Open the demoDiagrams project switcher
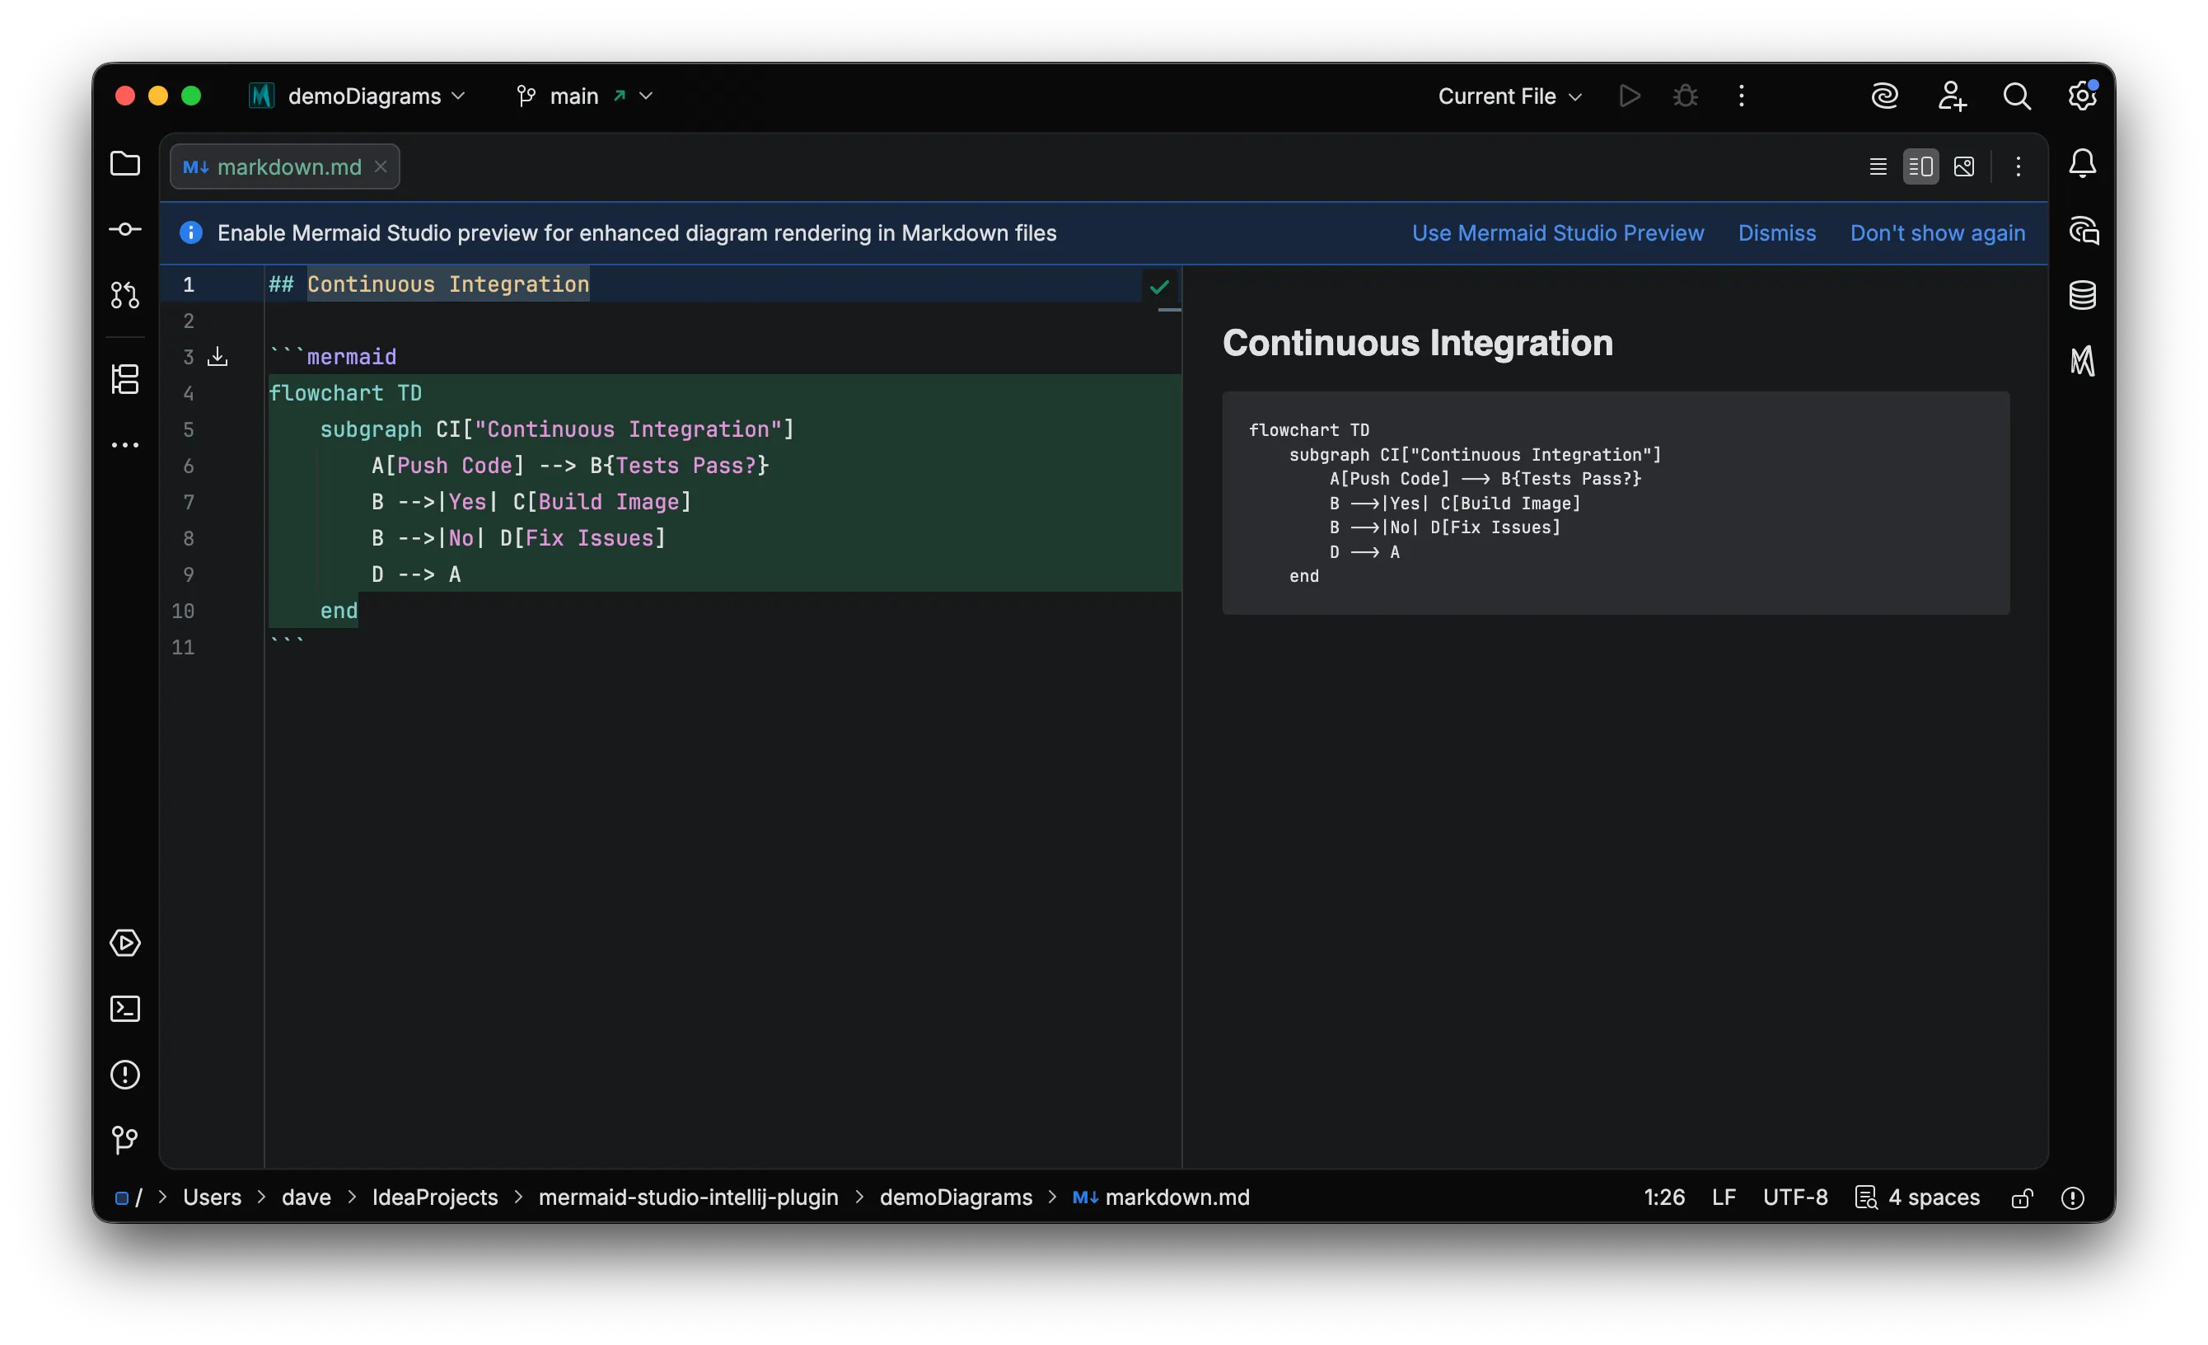Viewport: 2208px width, 1345px height. click(x=357, y=95)
